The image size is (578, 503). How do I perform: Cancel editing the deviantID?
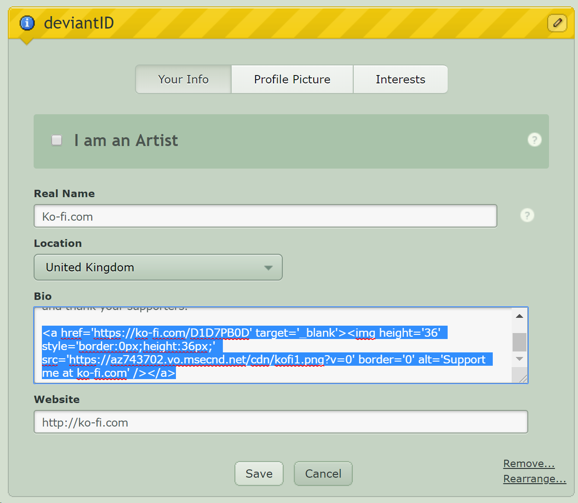(323, 474)
